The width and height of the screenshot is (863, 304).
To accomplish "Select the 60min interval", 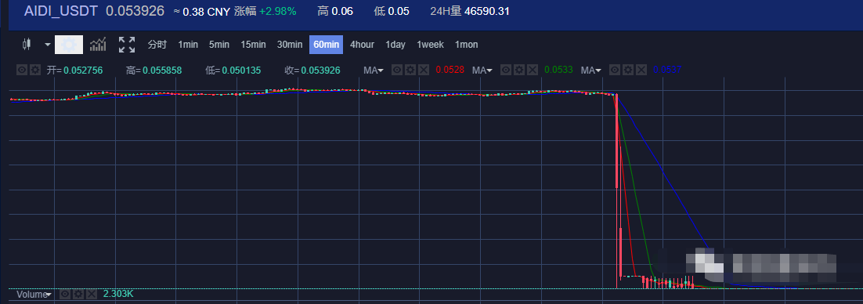I will click(x=326, y=45).
